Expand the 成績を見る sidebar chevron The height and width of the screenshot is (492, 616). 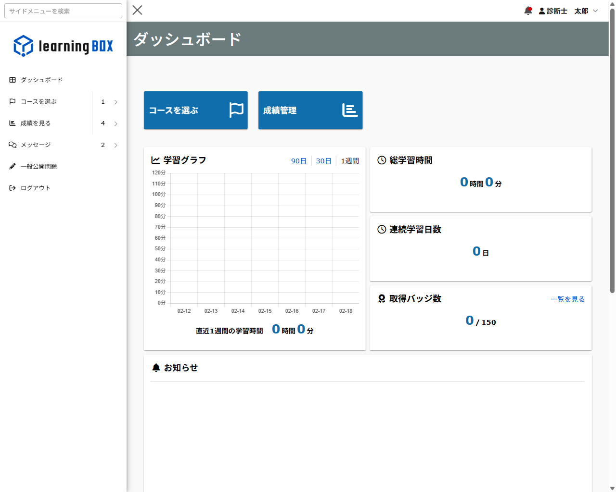click(x=115, y=123)
